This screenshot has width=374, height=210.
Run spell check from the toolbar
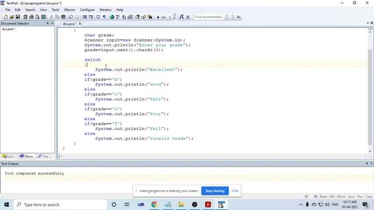(118, 17)
